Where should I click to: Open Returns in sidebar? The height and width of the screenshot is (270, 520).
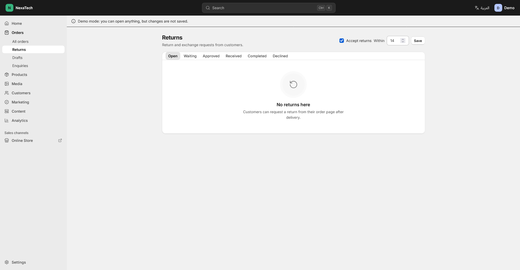pyautogui.click(x=33, y=49)
